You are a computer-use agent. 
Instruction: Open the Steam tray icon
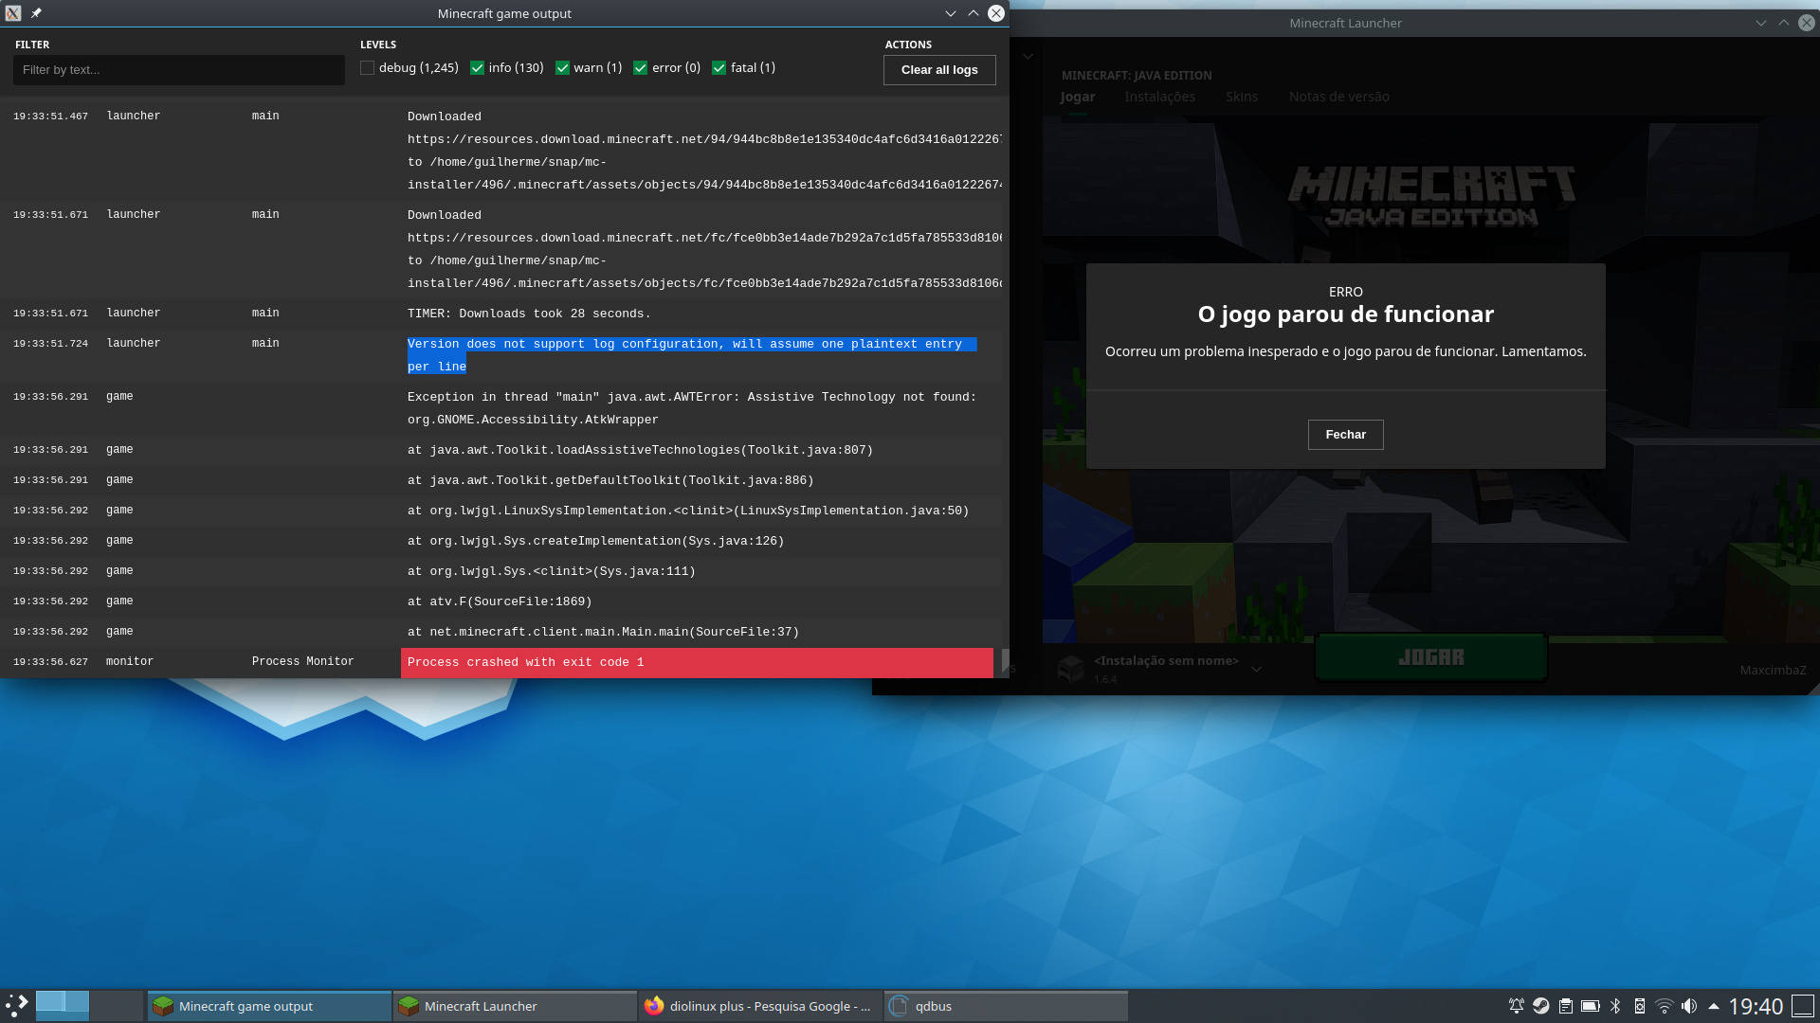(x=1541, y=1006)
